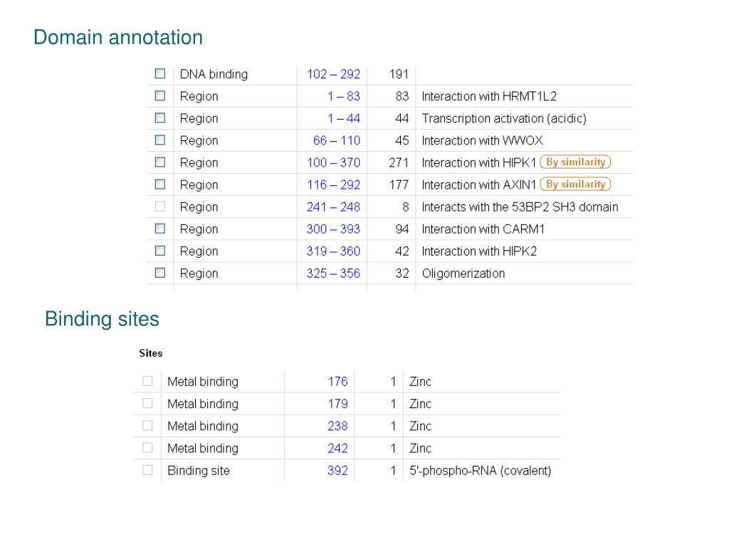This screenshot has width=729, height=547.
Task: Tick checkbox for Metal binding 176 row
Action: coord(147,381)
